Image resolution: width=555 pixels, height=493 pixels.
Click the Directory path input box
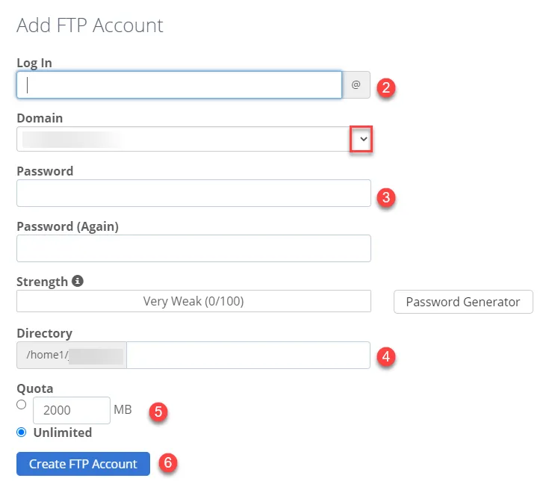[249, 356]
